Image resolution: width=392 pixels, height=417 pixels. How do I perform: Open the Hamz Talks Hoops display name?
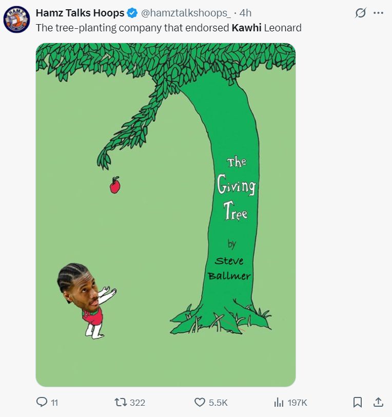click(80, 13)
